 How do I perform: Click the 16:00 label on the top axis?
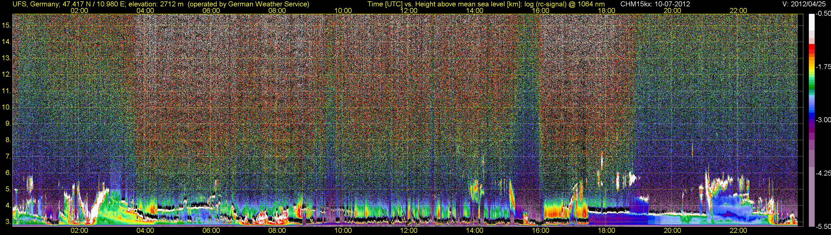point(540,11)
